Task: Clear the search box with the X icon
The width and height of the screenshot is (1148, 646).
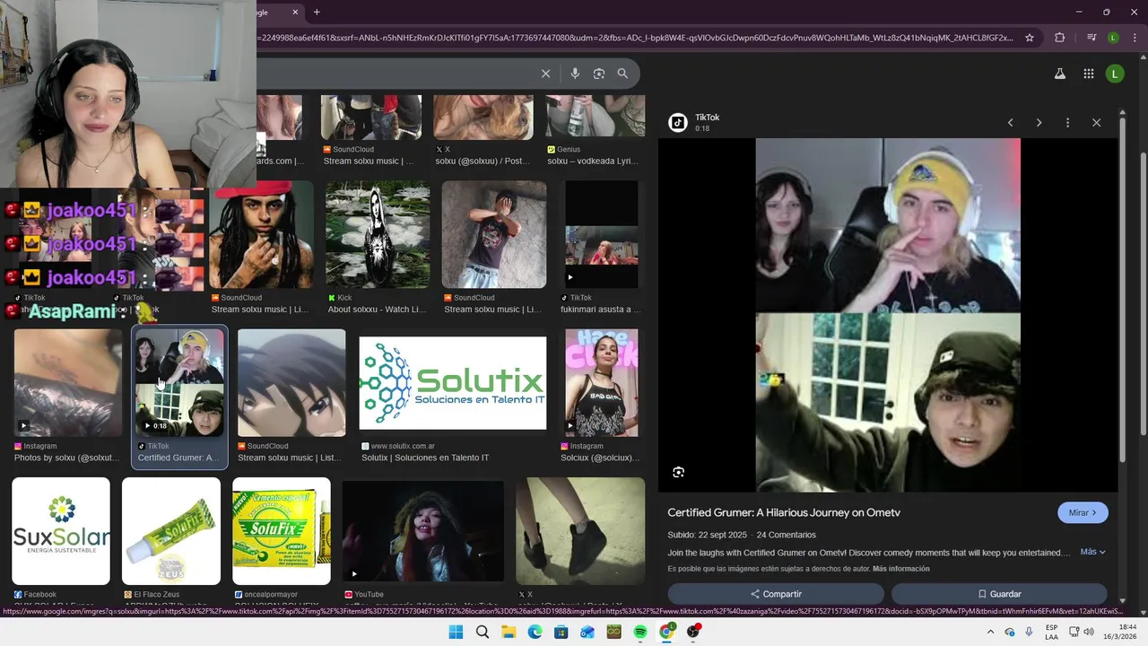Action: coord(545,74)
